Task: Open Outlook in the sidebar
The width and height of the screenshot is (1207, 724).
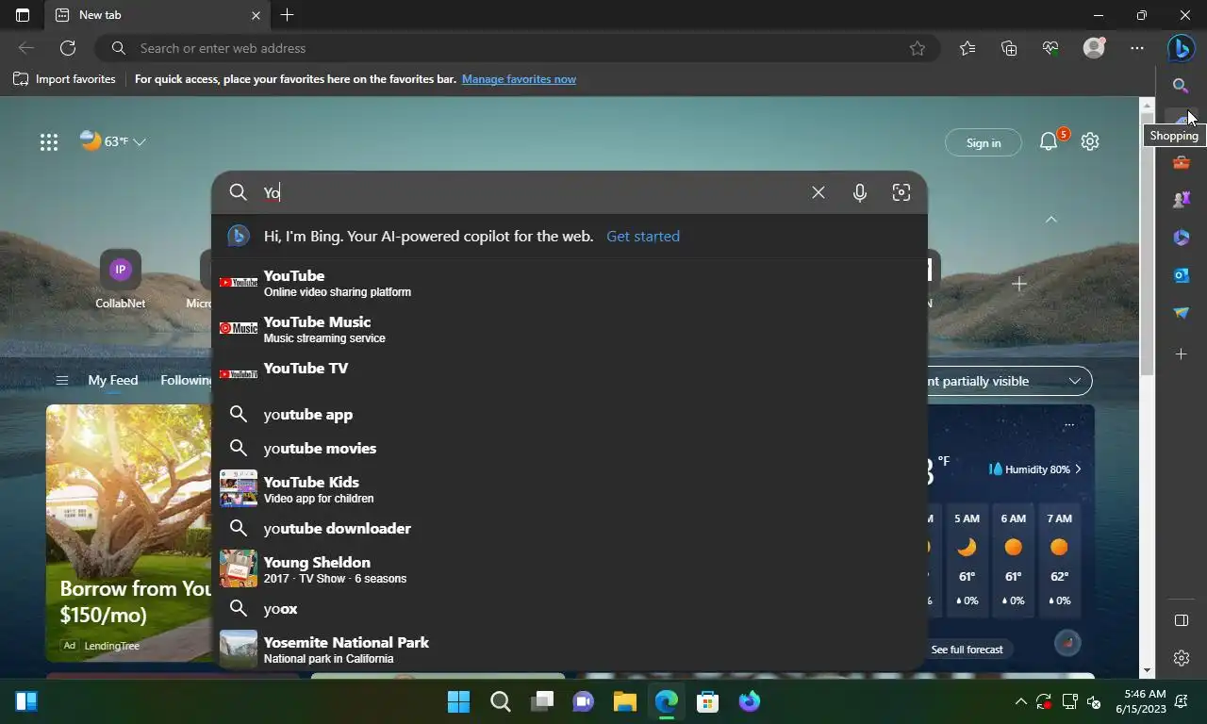Action: [1181, 275]
